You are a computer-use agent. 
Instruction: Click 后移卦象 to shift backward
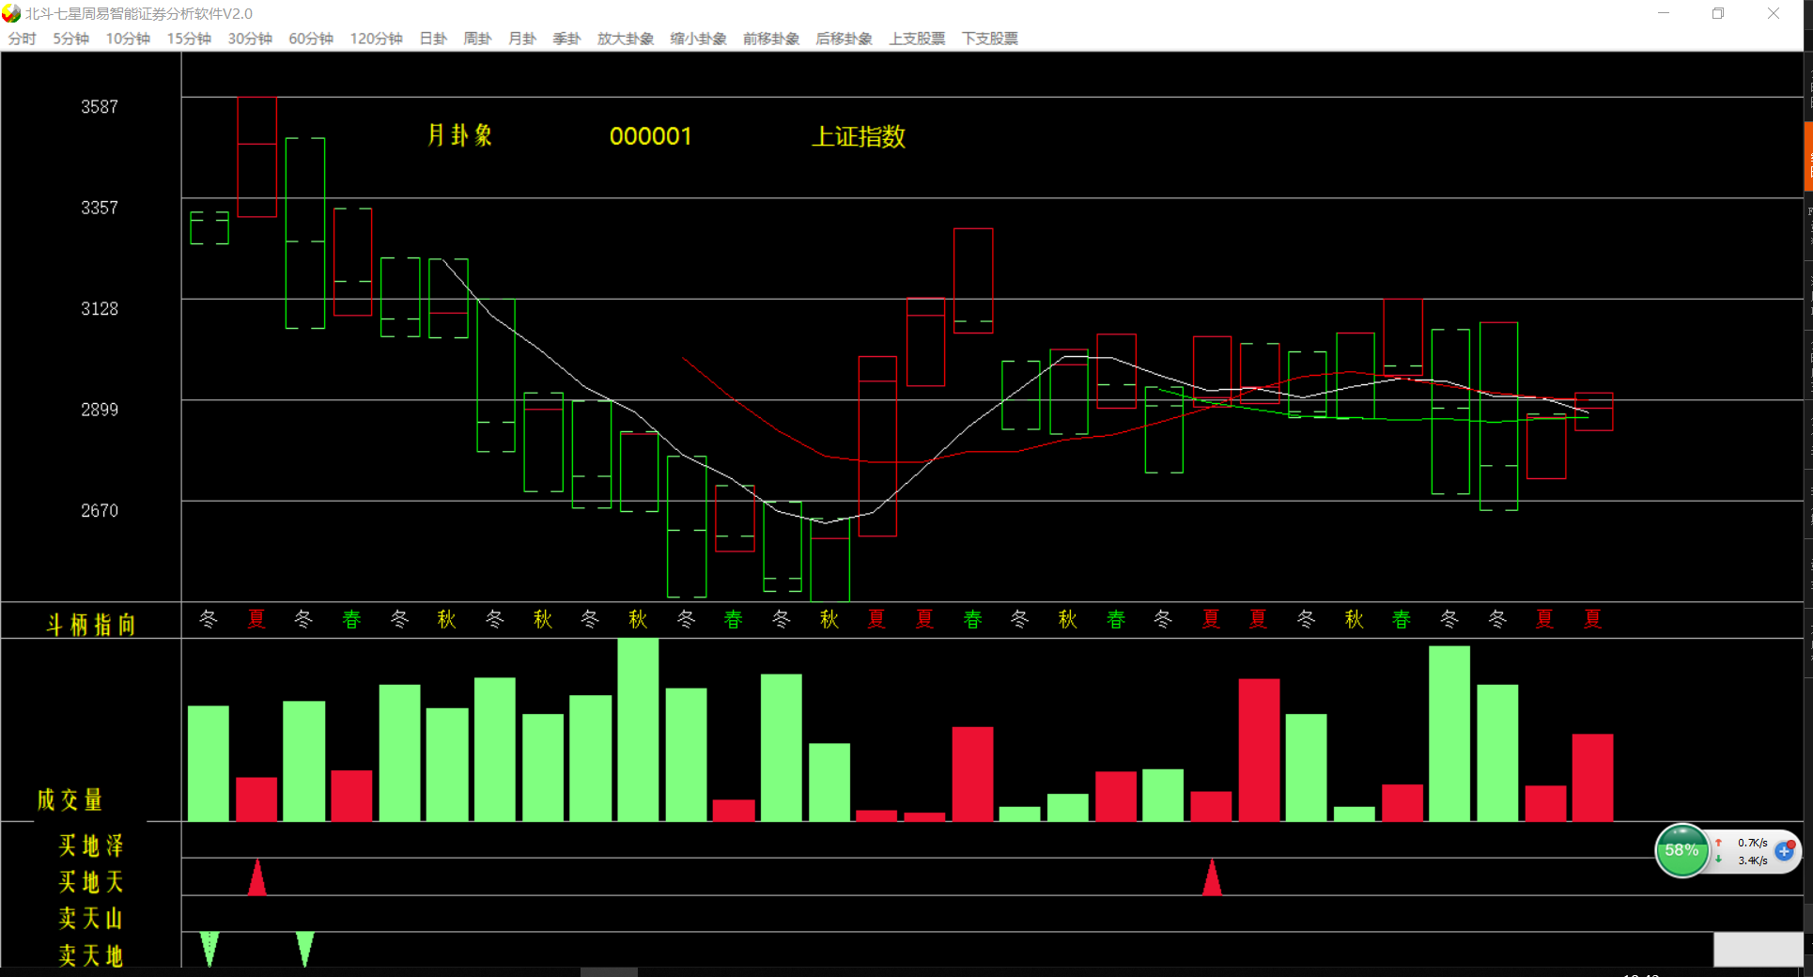[844, 39]
